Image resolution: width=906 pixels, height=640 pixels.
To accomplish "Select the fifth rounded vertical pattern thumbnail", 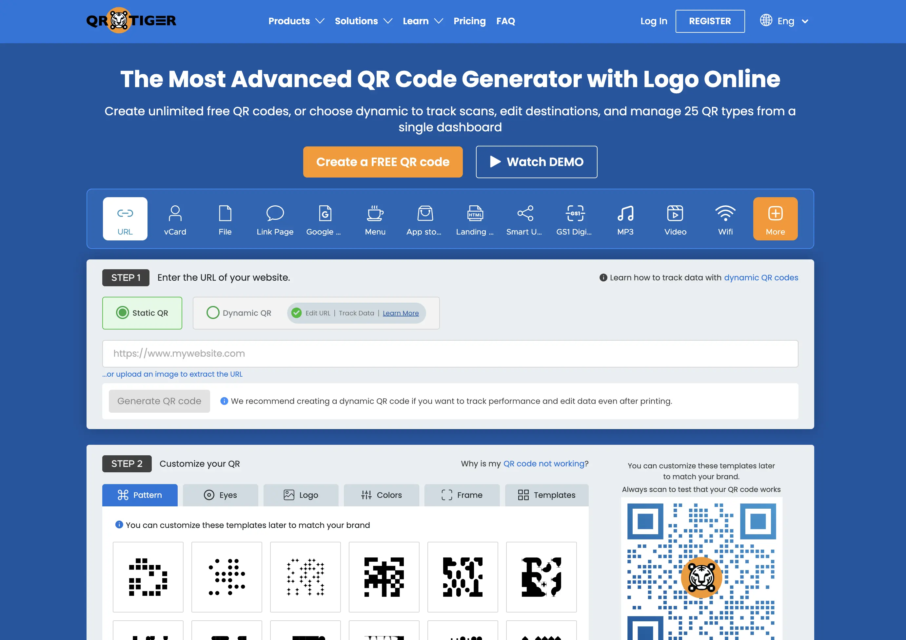I will point(463,577).
